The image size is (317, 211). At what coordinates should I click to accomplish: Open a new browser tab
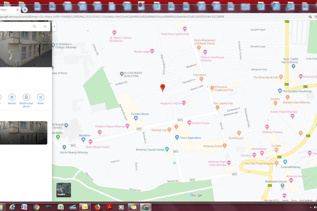(x=25, y=10)
